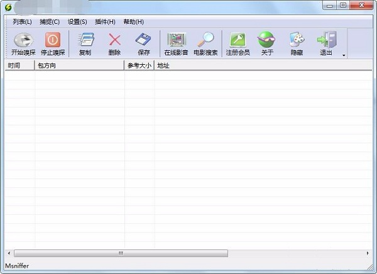The width and height of the screenshot is (377, 274).
Task: Open 在线影音 online video icon
Action: [x=177, y=40]
